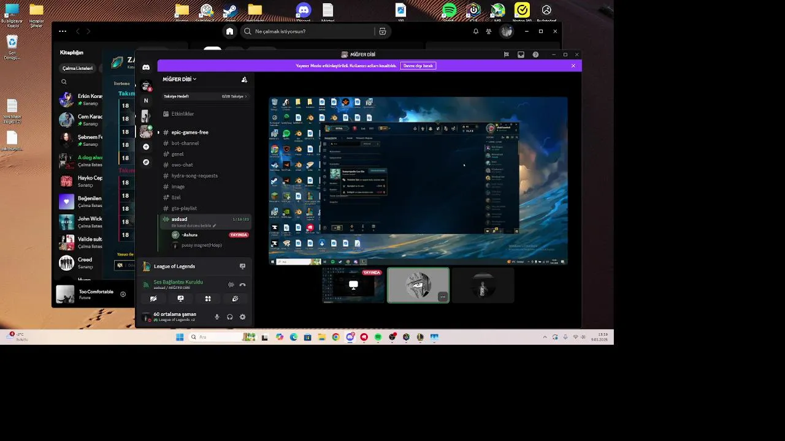Click user avatar '60 ortalama şaman'

pos(146,317)
